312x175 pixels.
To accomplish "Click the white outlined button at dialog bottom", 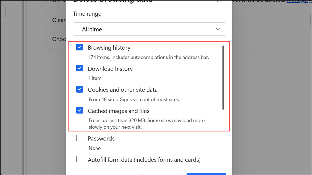I will click(x=163, y=174).
